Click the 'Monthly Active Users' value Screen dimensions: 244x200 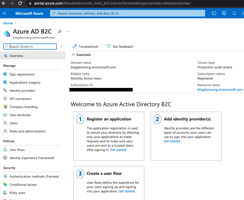(x=86, y=79)
